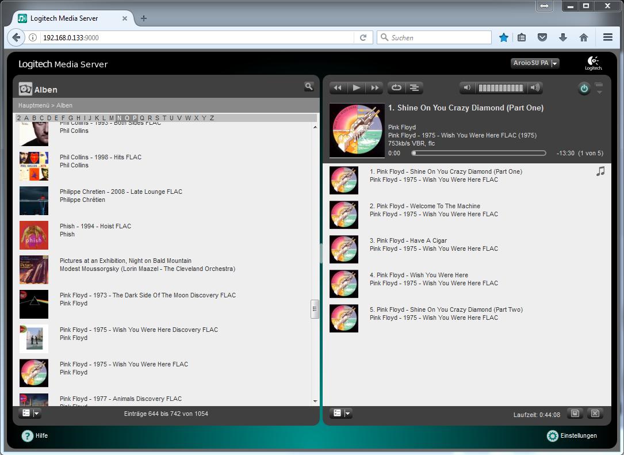Screen dimensions: 624x455
Task: Seek in the track progress bar
Action: pos(479,153)
